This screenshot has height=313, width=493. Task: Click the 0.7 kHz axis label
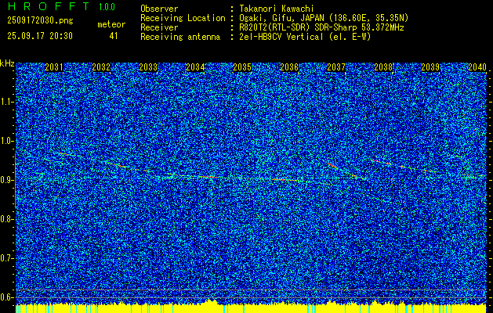[x=7, y=258]
